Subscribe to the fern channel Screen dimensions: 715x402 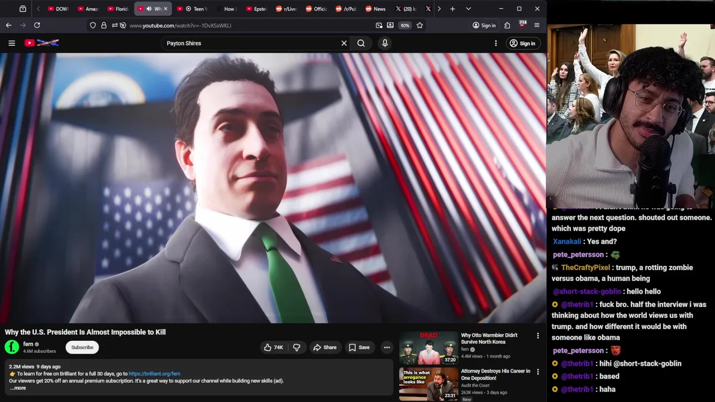tap(82, 347)
